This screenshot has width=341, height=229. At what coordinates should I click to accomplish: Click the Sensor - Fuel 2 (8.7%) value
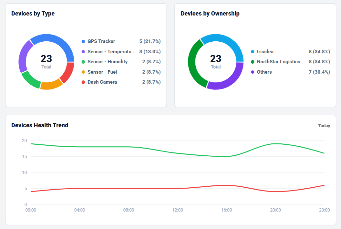pos(152,72)
